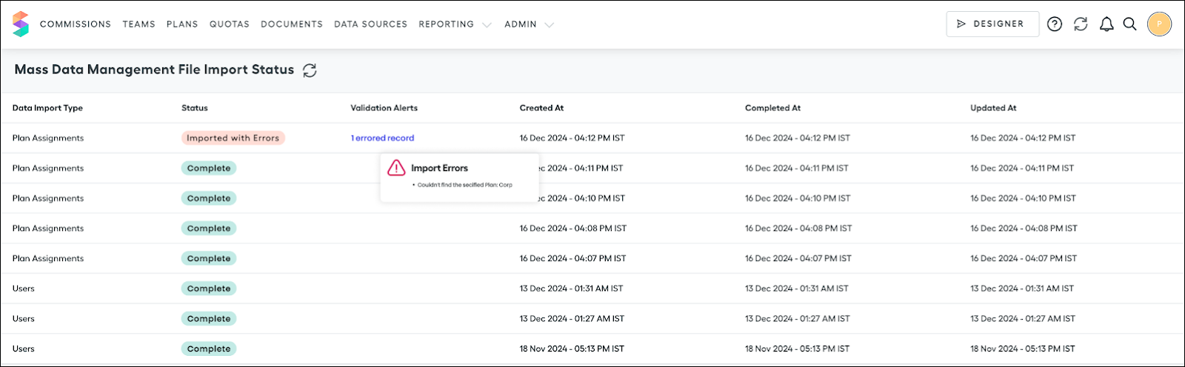Viewport: 1185px width, 367px height.
Task: Open the Documents section
Action: 292,24
